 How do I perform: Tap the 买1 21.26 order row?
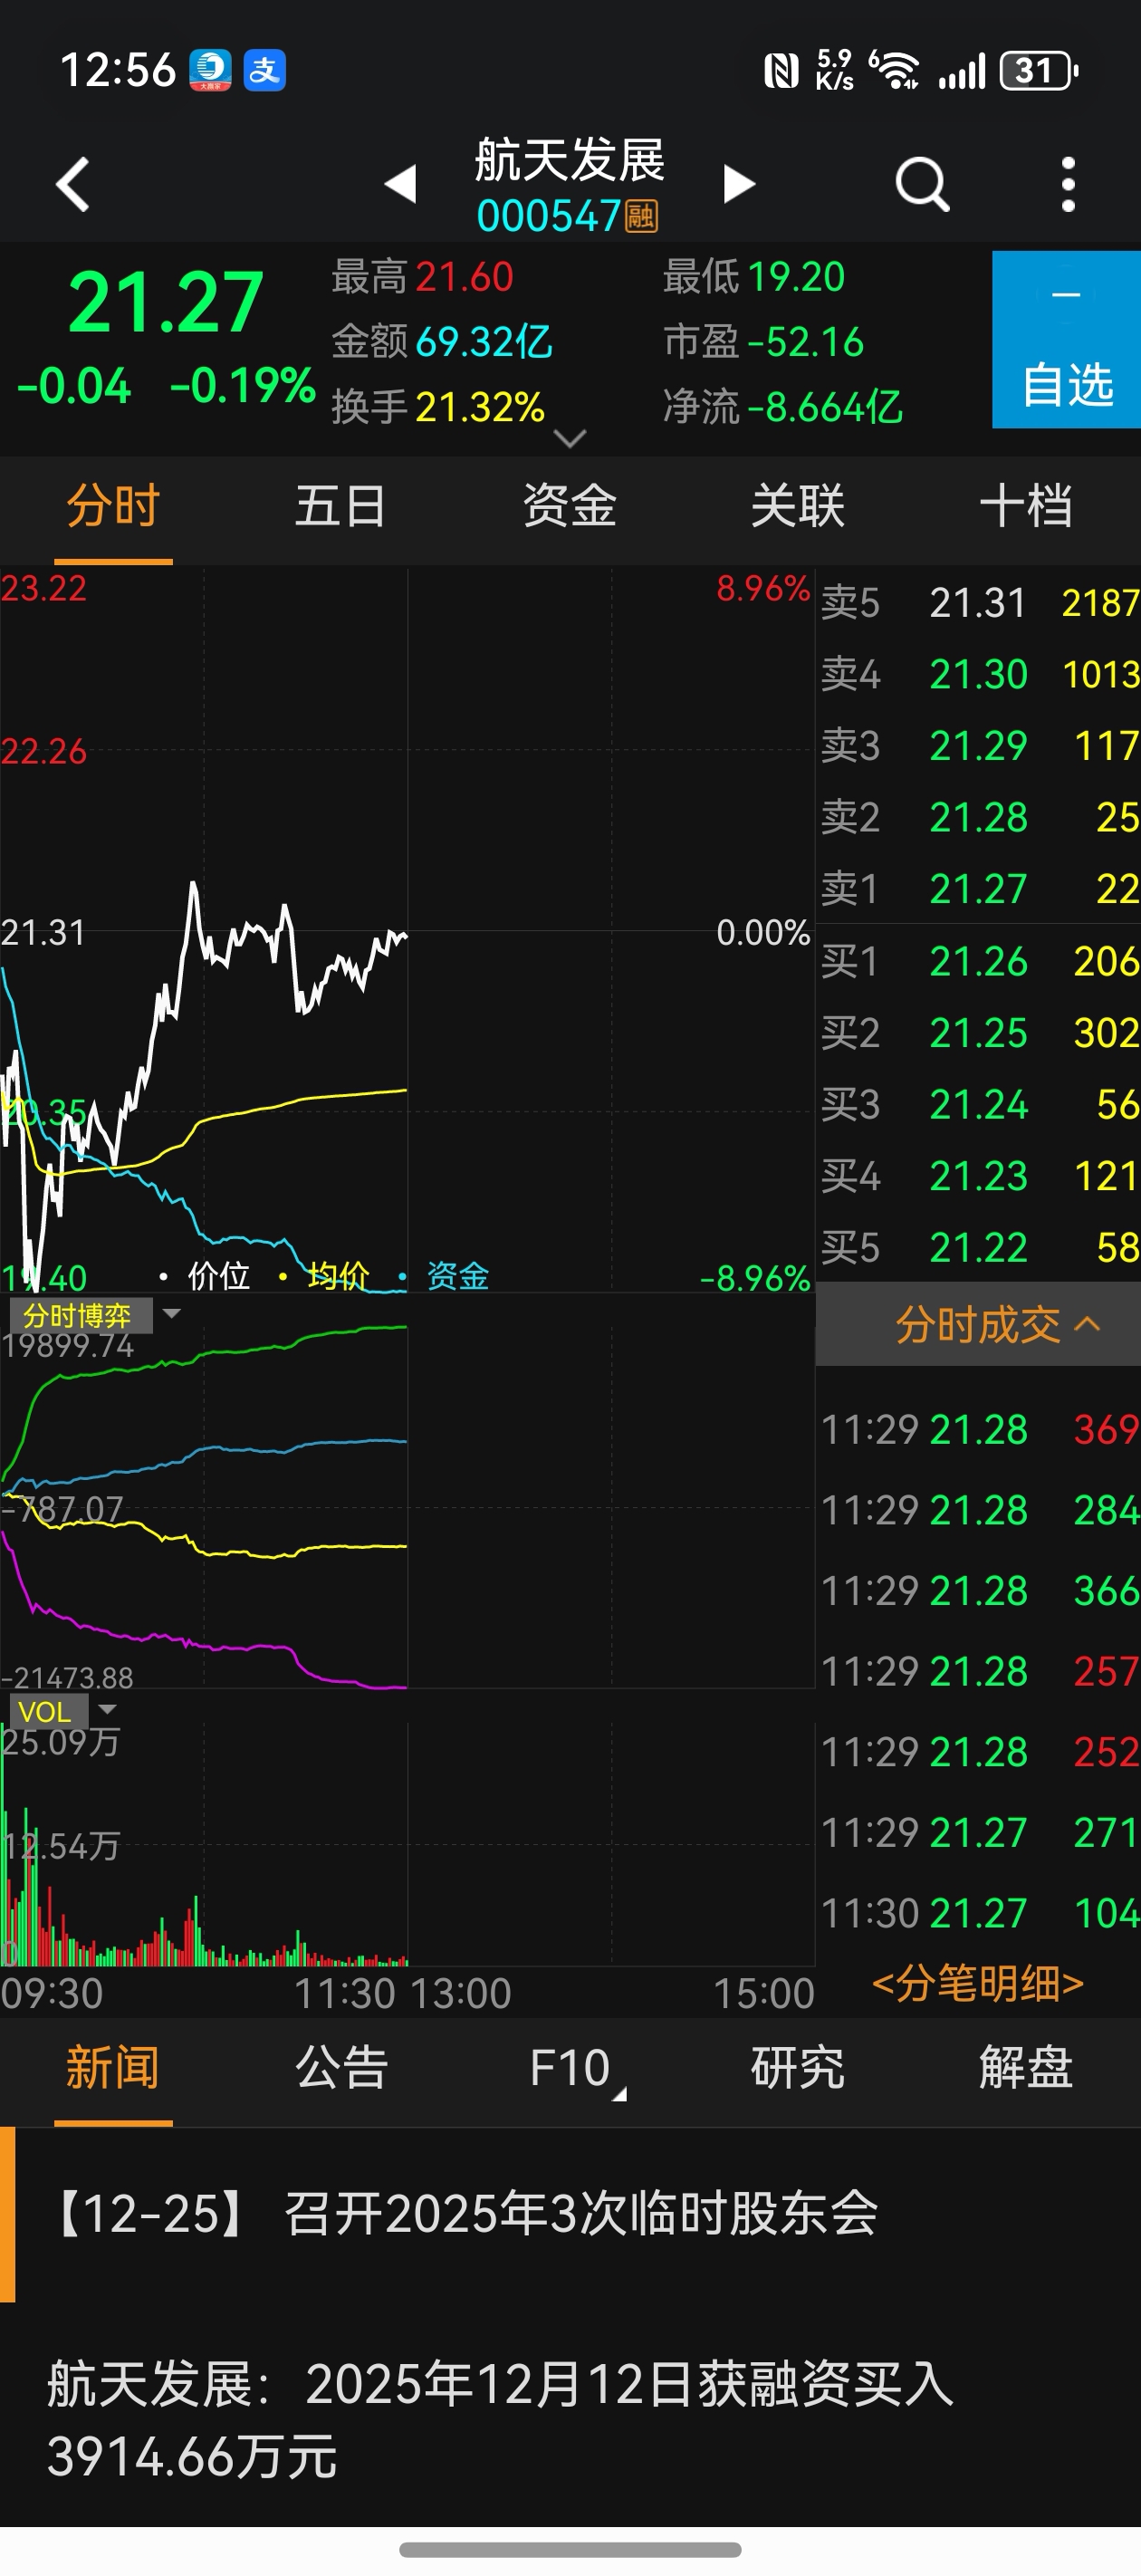coord(978,961)
